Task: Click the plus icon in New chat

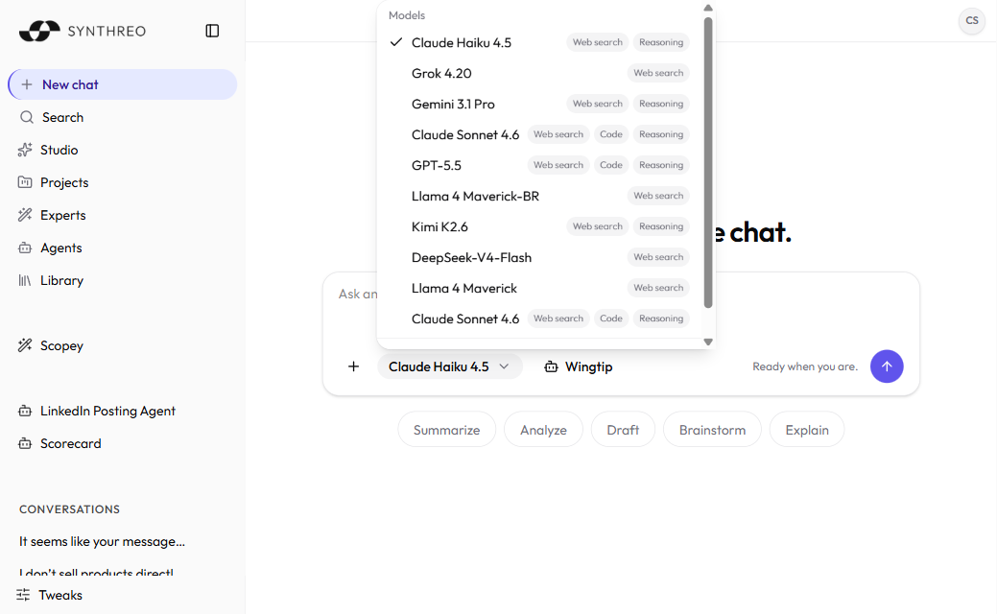Action: pyautogui.click(x=27, y=84)
